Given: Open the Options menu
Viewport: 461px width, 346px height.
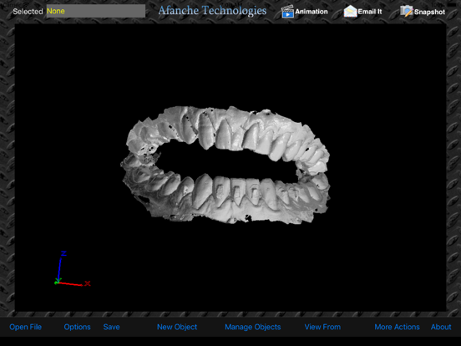Looking at the screenshot, I should [77, 327].
